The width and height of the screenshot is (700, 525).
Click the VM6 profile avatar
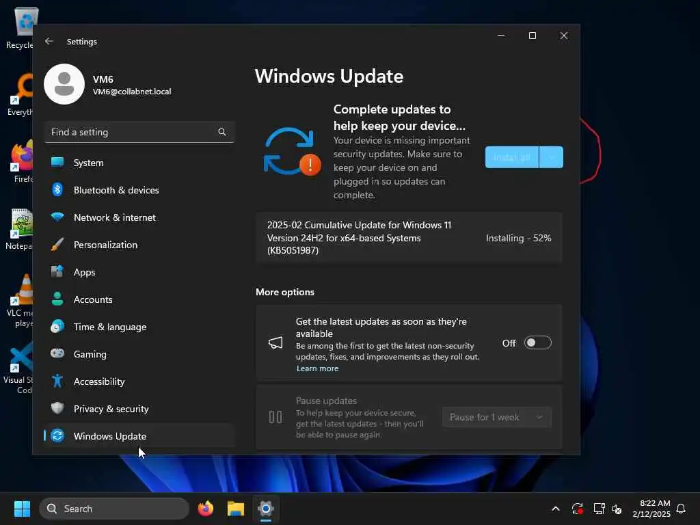[x=64, y=84]
